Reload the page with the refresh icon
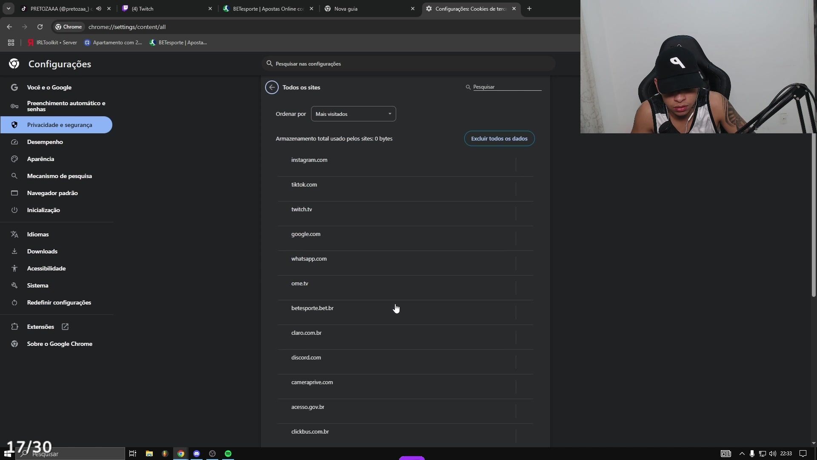Screen dimensions: 817x460 (40, 27)
